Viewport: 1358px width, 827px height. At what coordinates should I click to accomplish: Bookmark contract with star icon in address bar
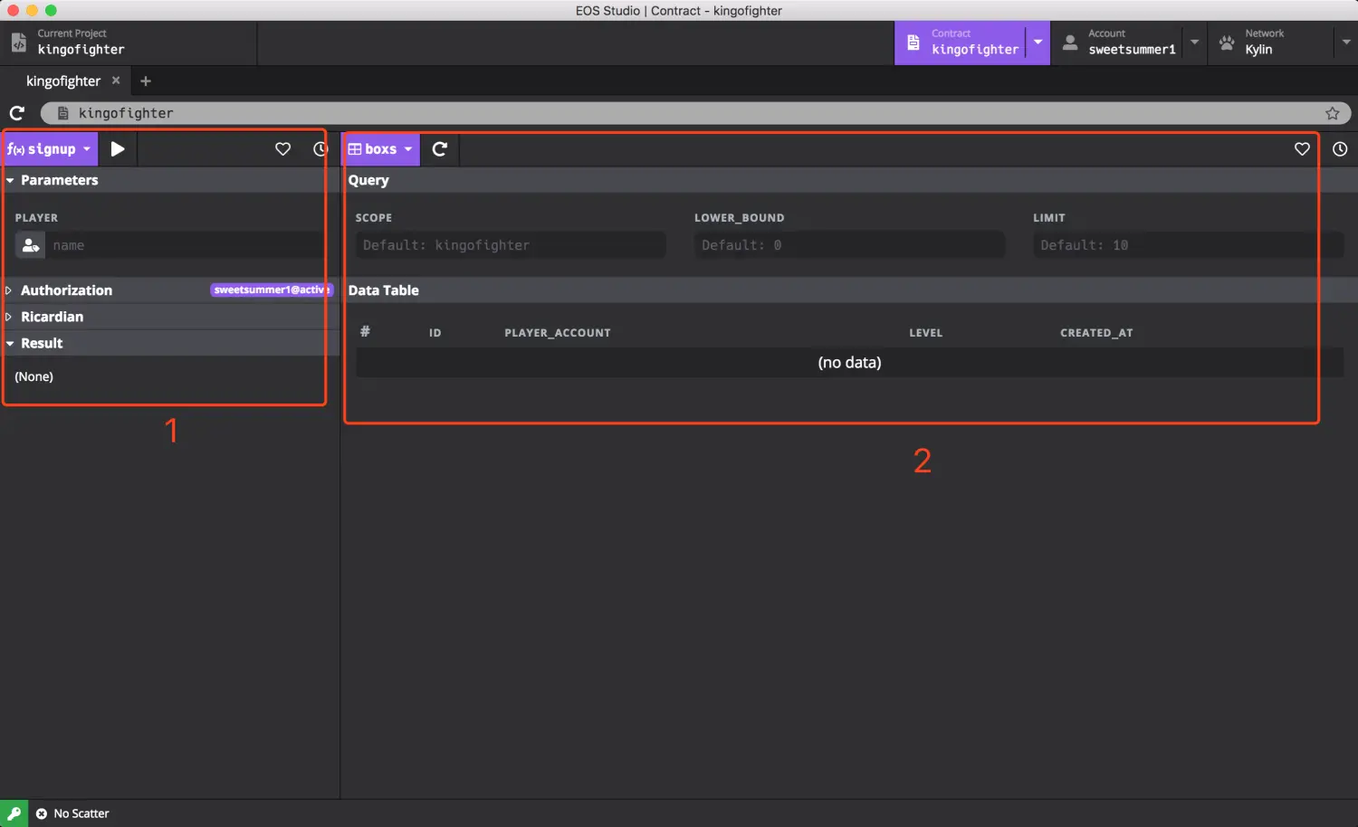click(x=1332, y=113)
